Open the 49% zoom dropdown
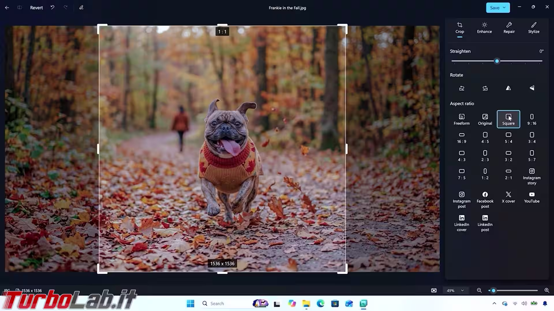 [455, 291]
